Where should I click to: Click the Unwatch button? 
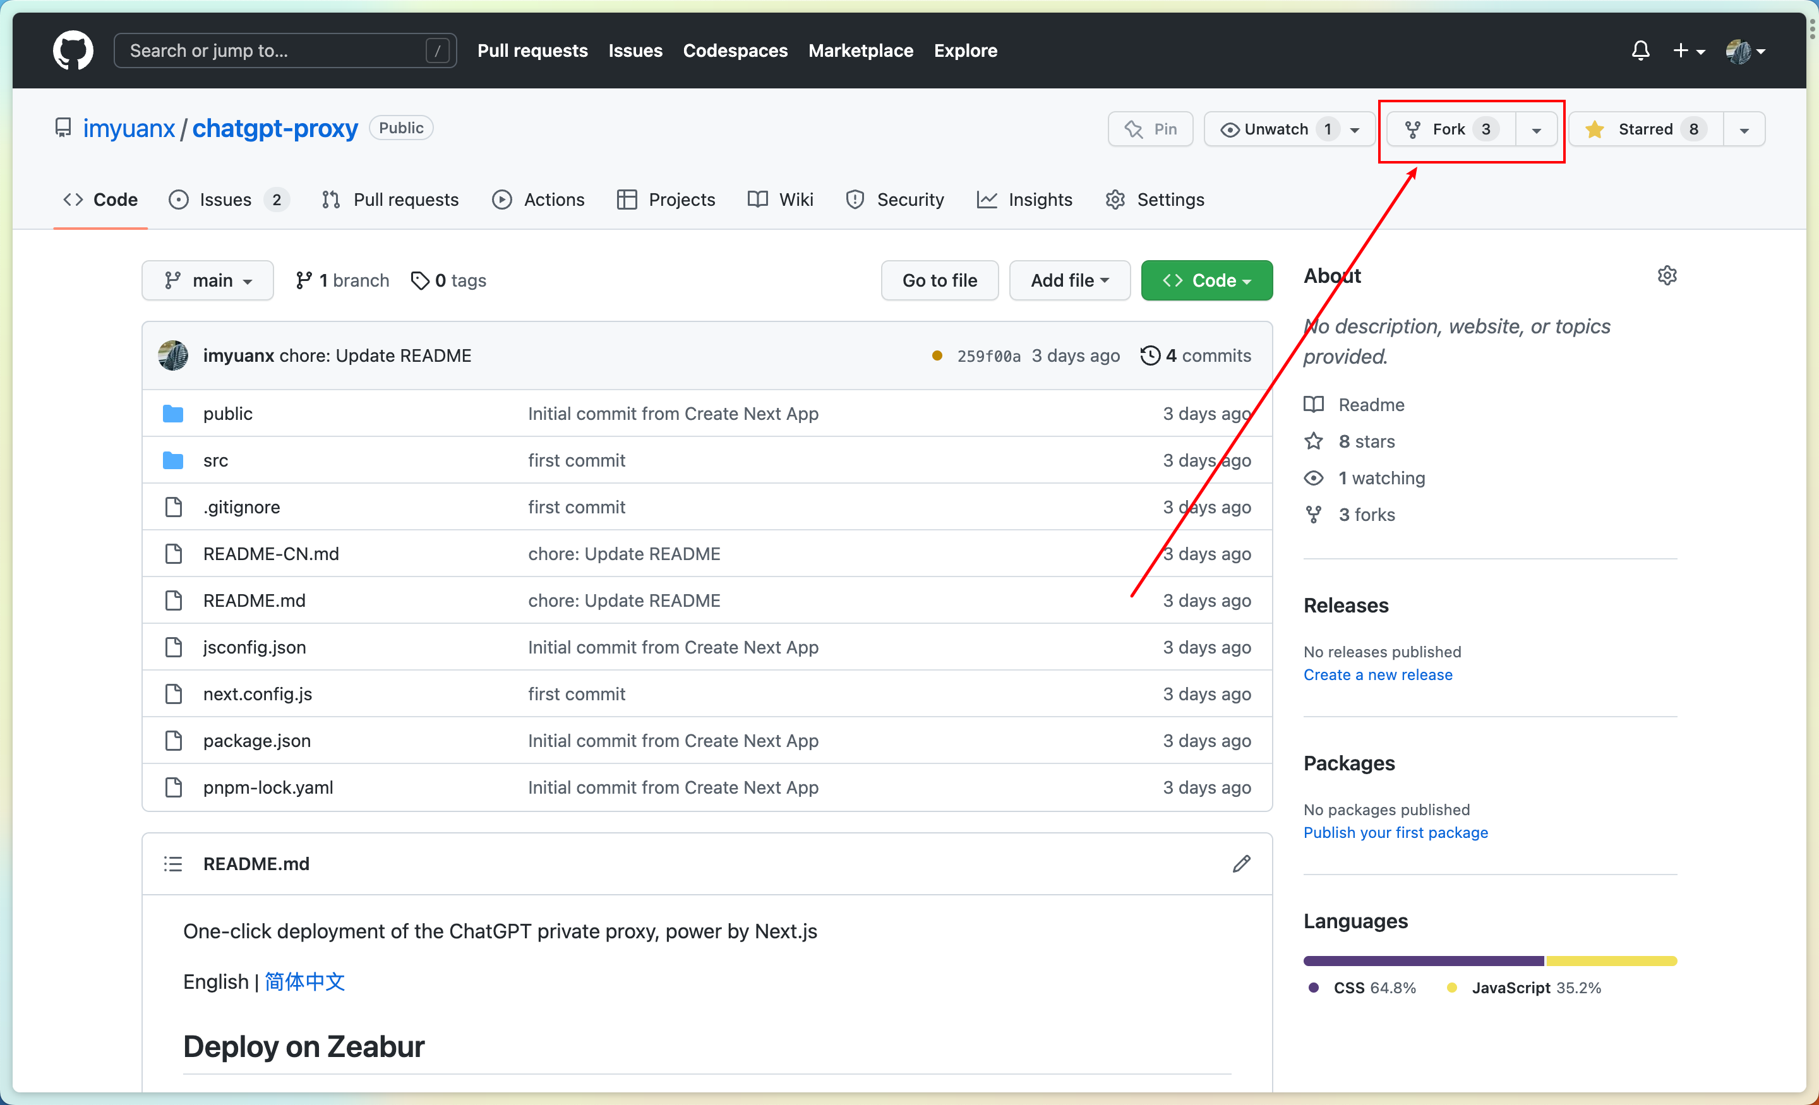click(1276, 129)
